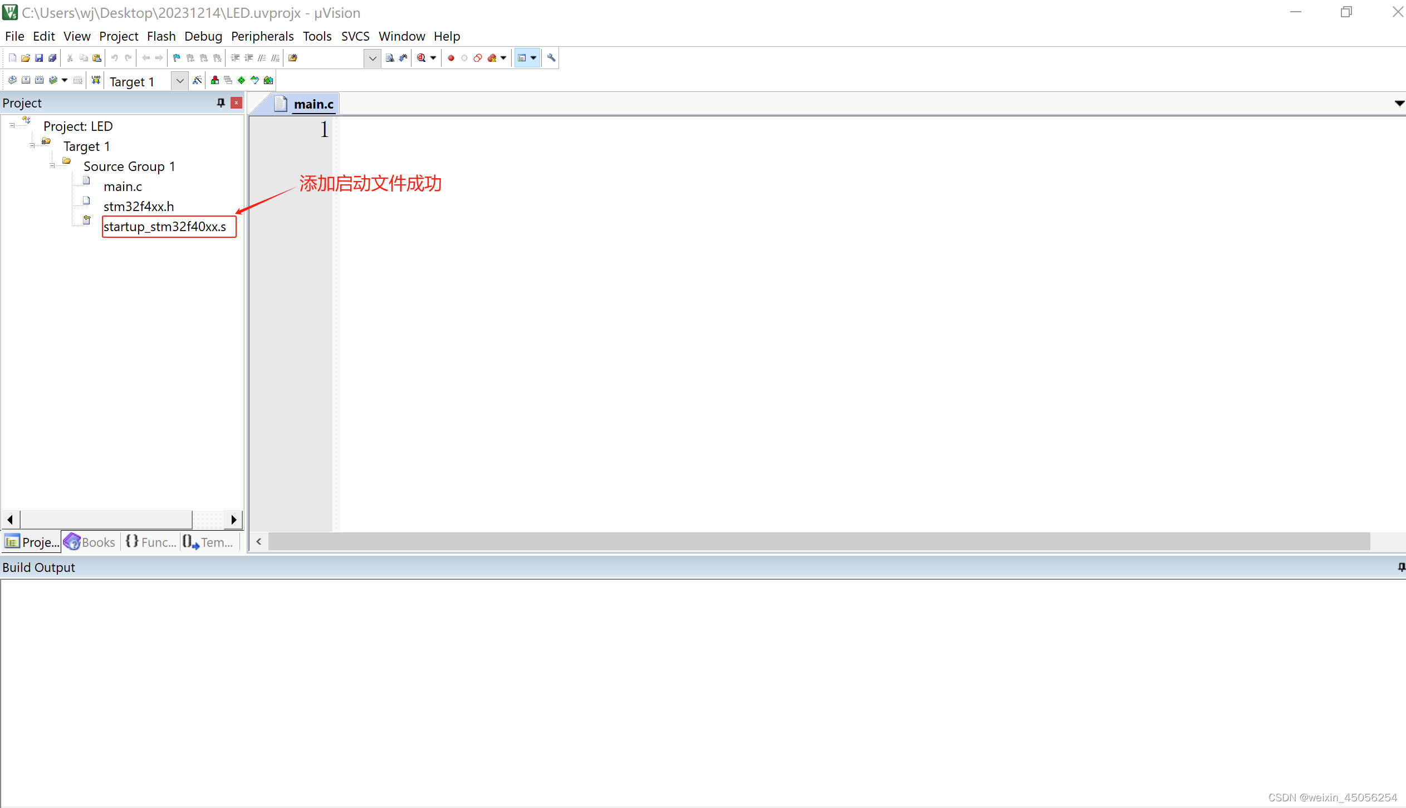Click the Cut scissors icon
The width and height of the screenshot is (1406, 808).
point(70,58)
